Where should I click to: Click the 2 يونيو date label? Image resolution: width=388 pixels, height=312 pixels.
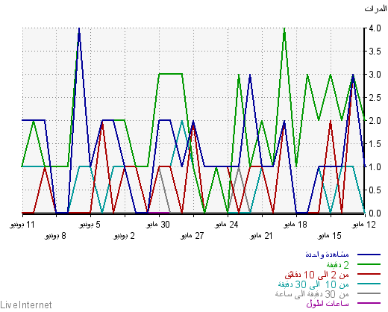125,236
